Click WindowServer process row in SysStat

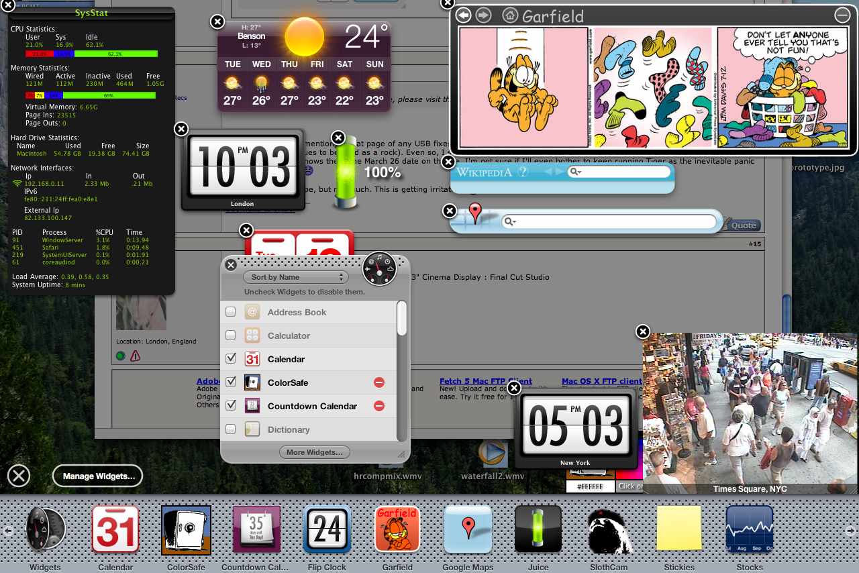[x=81, y=240]
